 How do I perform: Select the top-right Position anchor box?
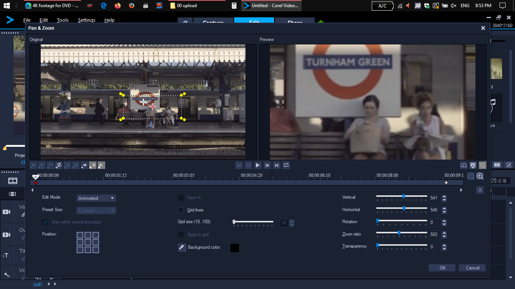click(x=96, y=235)
